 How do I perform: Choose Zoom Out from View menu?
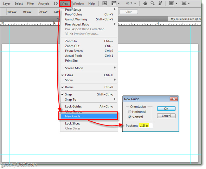pos(89,46)
